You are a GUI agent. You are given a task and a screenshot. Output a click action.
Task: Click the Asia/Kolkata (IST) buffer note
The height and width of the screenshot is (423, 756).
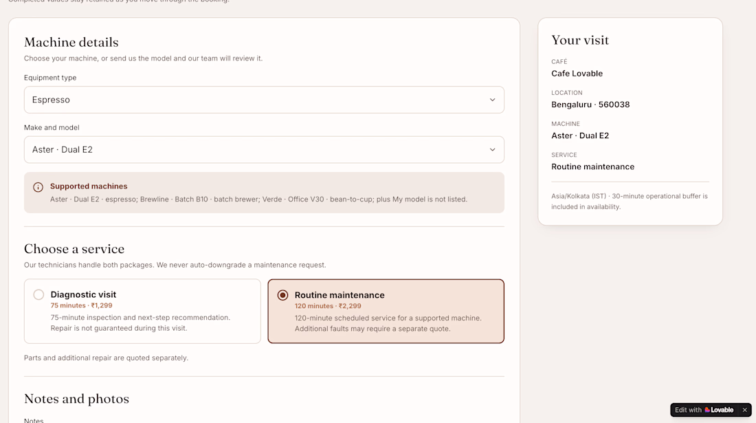(x=630, y=202)
